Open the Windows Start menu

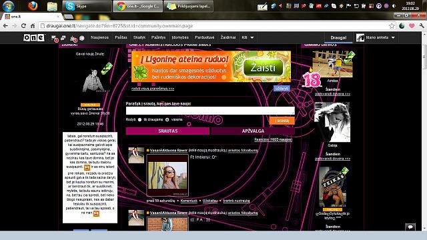pyautogui.click(x=8, y=6)
